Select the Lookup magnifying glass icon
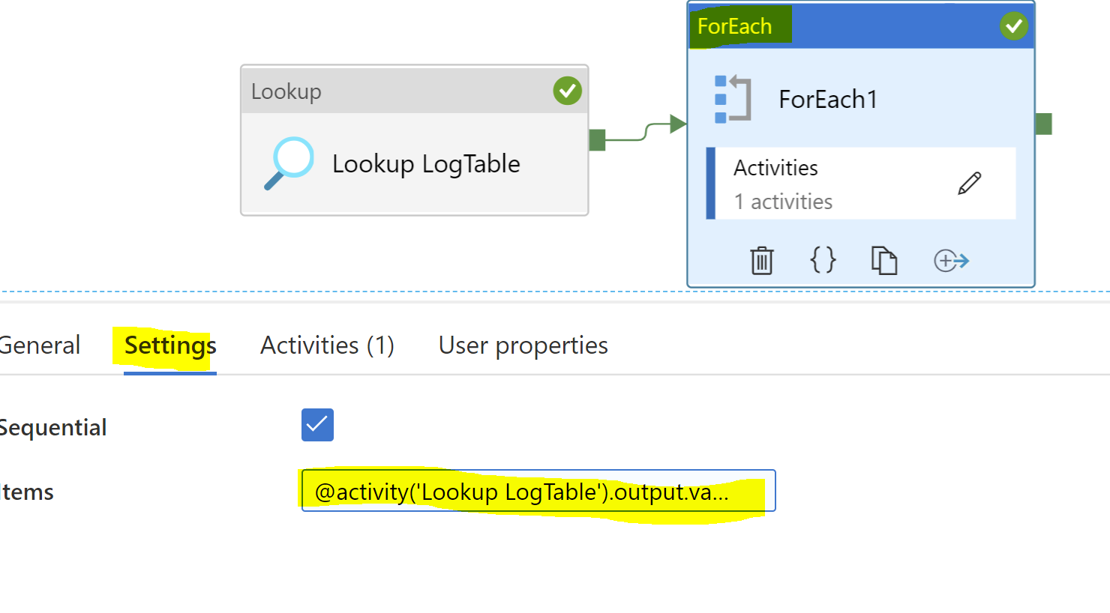This screenshot has width=1110, height=613. point(289,163)
